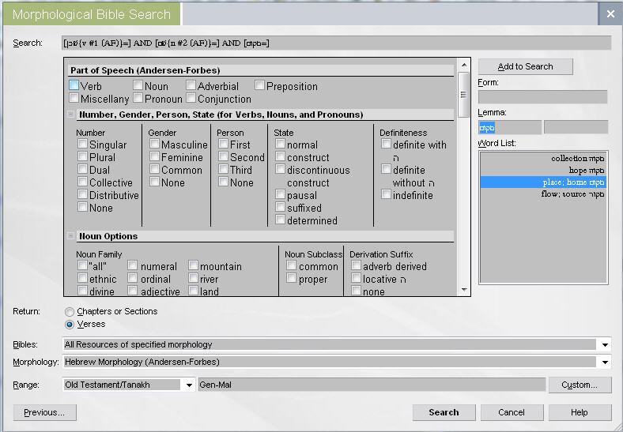Click the options panel scrollbar thumb
The image size is (623, 432).
pos(463,95)
